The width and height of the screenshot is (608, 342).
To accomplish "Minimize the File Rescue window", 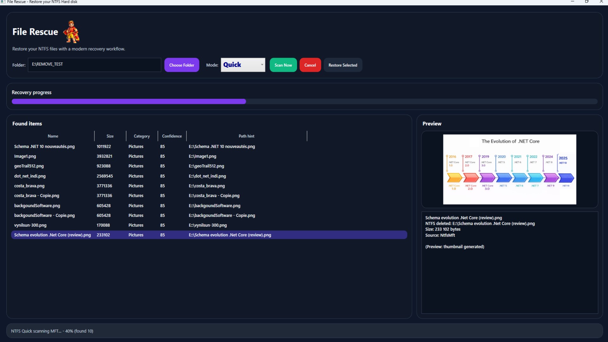I will 572,2.
